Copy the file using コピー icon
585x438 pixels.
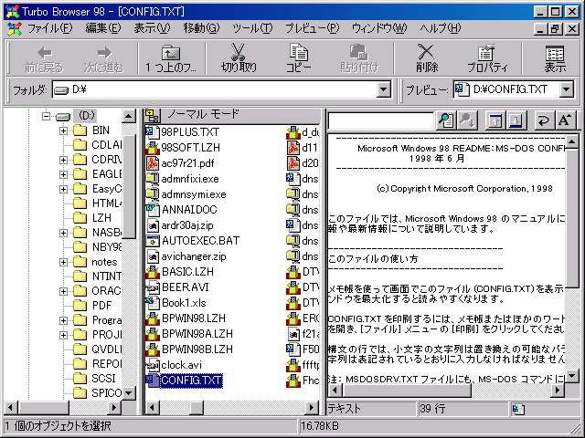pyautogui.click(x=298, y=58)
